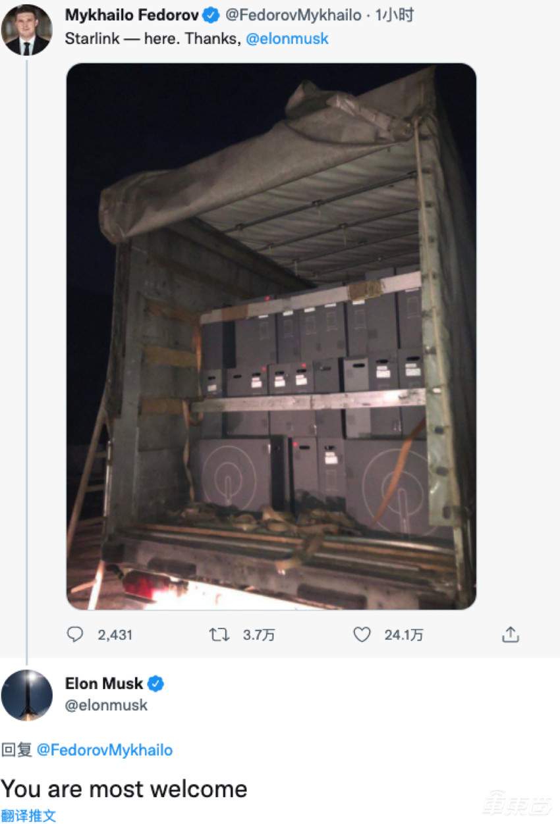Click the @elonmusk handle below his name
The image size is (560, 824).
(106, 705)
